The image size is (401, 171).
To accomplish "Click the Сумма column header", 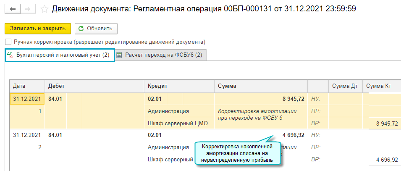I will (227, 86).
